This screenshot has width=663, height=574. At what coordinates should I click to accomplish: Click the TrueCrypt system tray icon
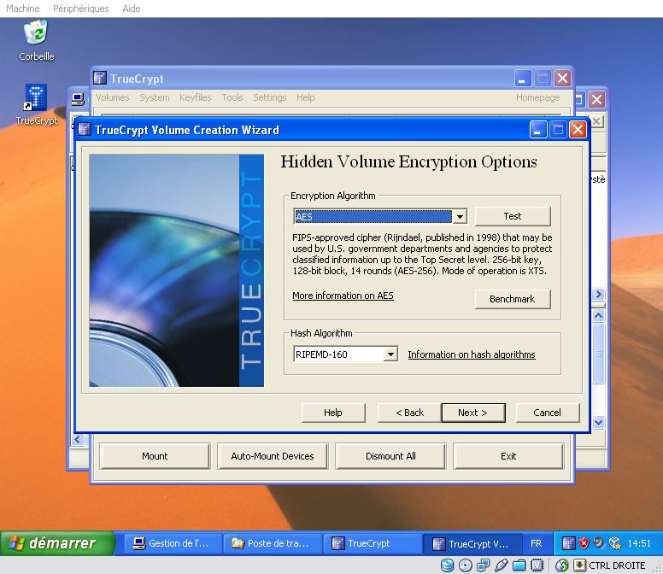click(x=569, y=543)
